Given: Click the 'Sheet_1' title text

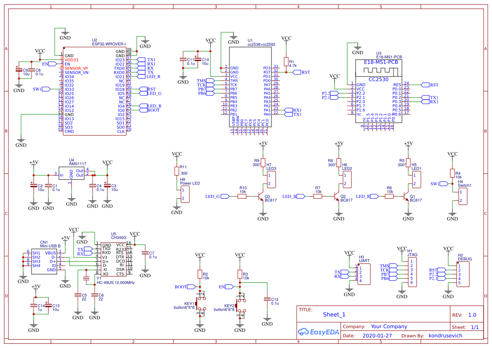Looking at the screenshot, I should pos(334,315).
